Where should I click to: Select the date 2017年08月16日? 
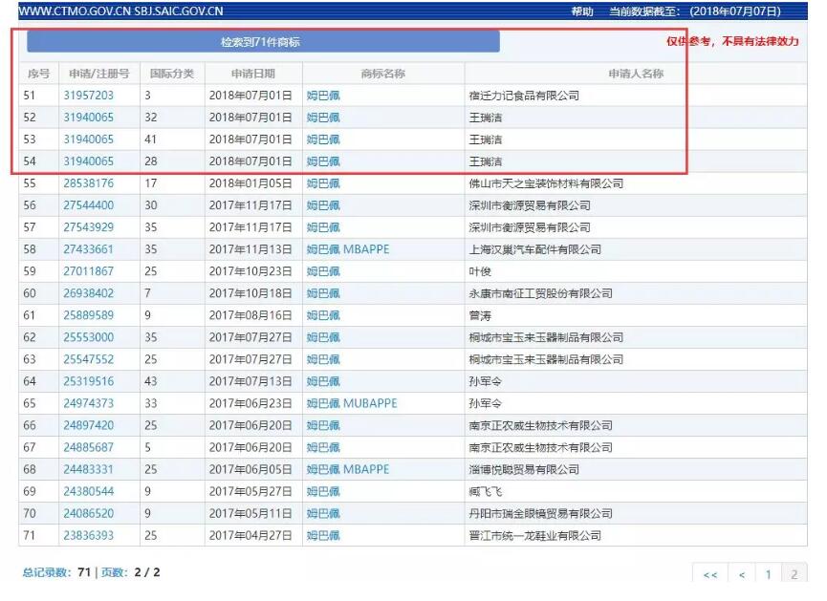click(x=250, y=315)
